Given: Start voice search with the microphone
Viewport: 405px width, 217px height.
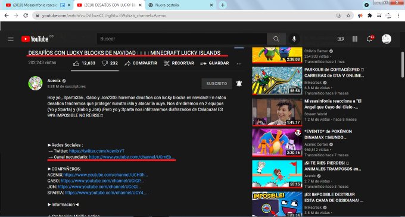Looking at the screenshot, I should [294, 39].
